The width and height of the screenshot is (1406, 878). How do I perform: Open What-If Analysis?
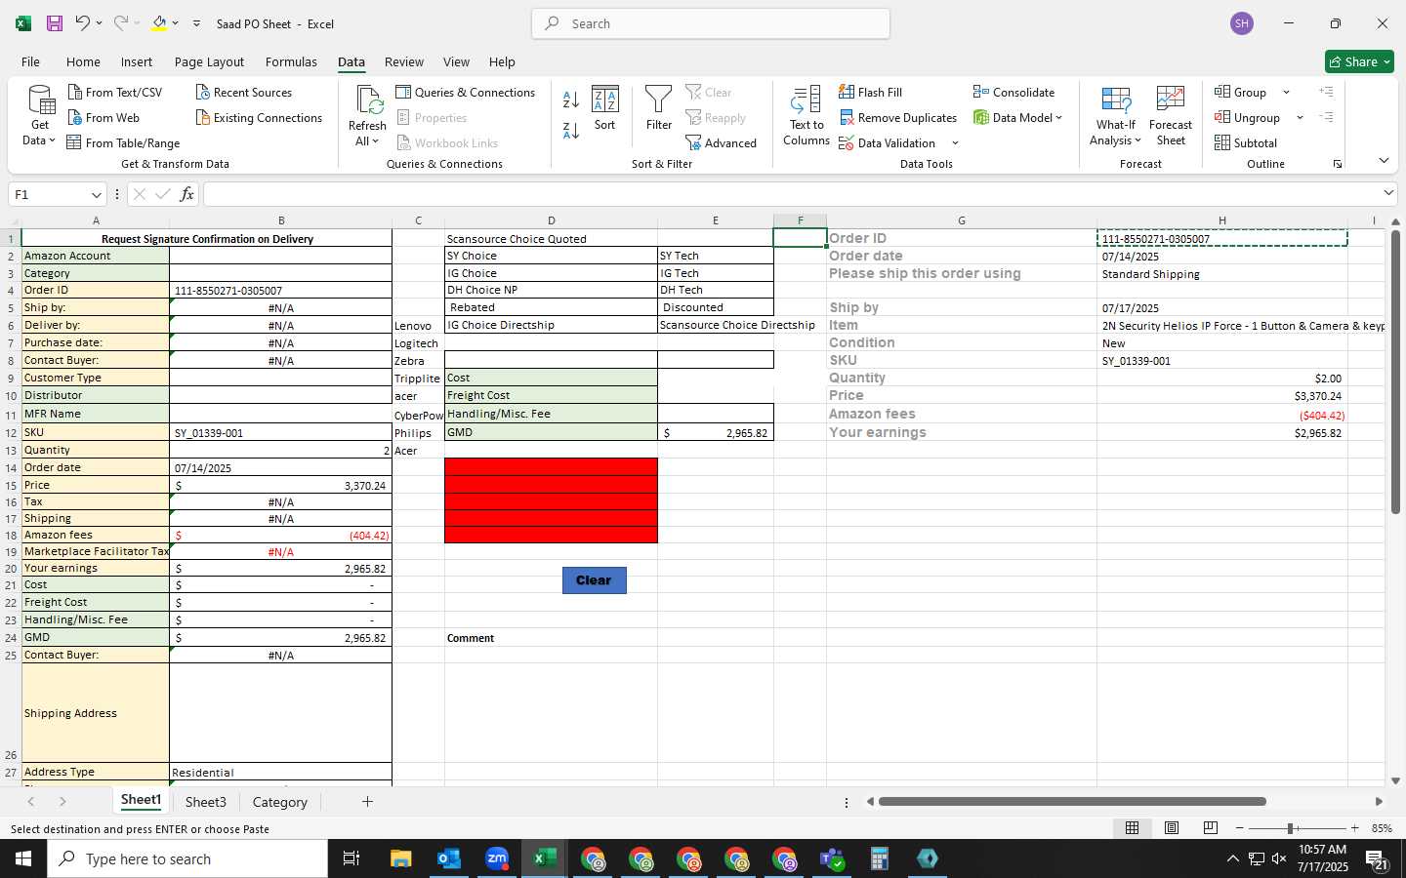1116,116
